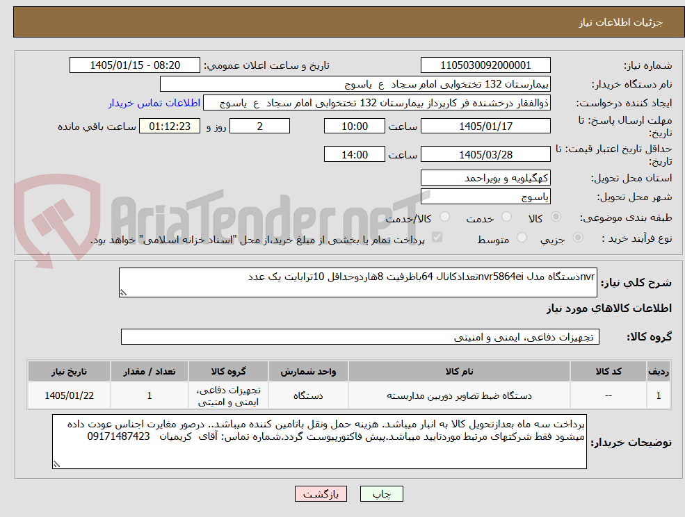Click the validity time field 14:00
Image resolution: width=685 pixels, height=517 pixels.
click(x=354, y=154)
